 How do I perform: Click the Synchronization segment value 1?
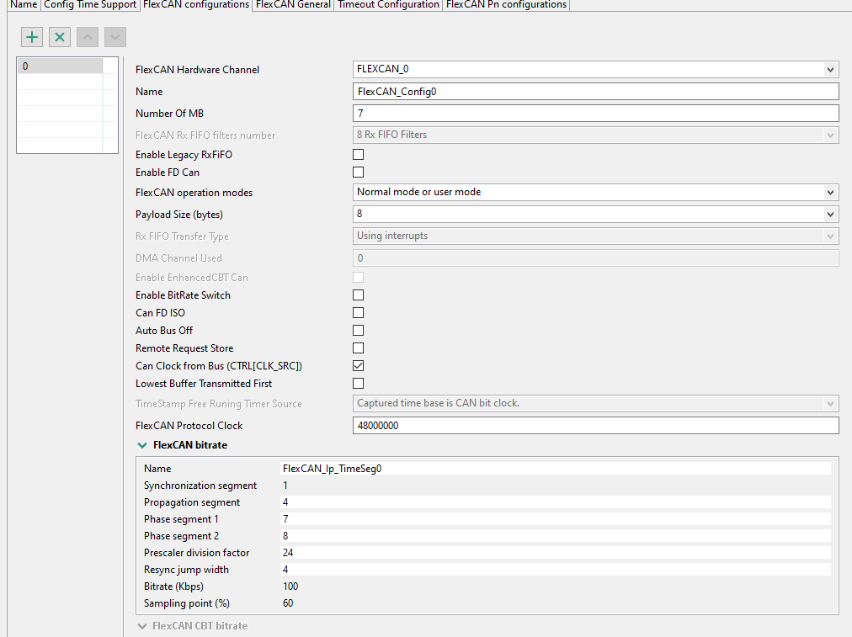tap(285, 486)
